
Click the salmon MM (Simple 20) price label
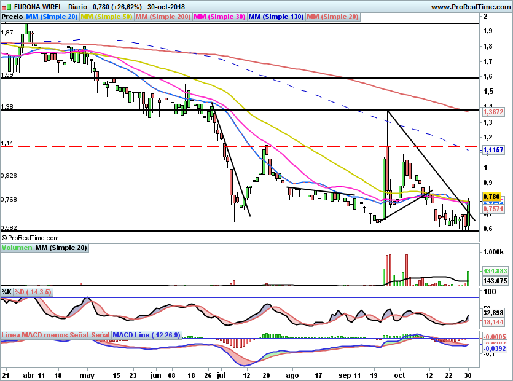click(333, 17)
